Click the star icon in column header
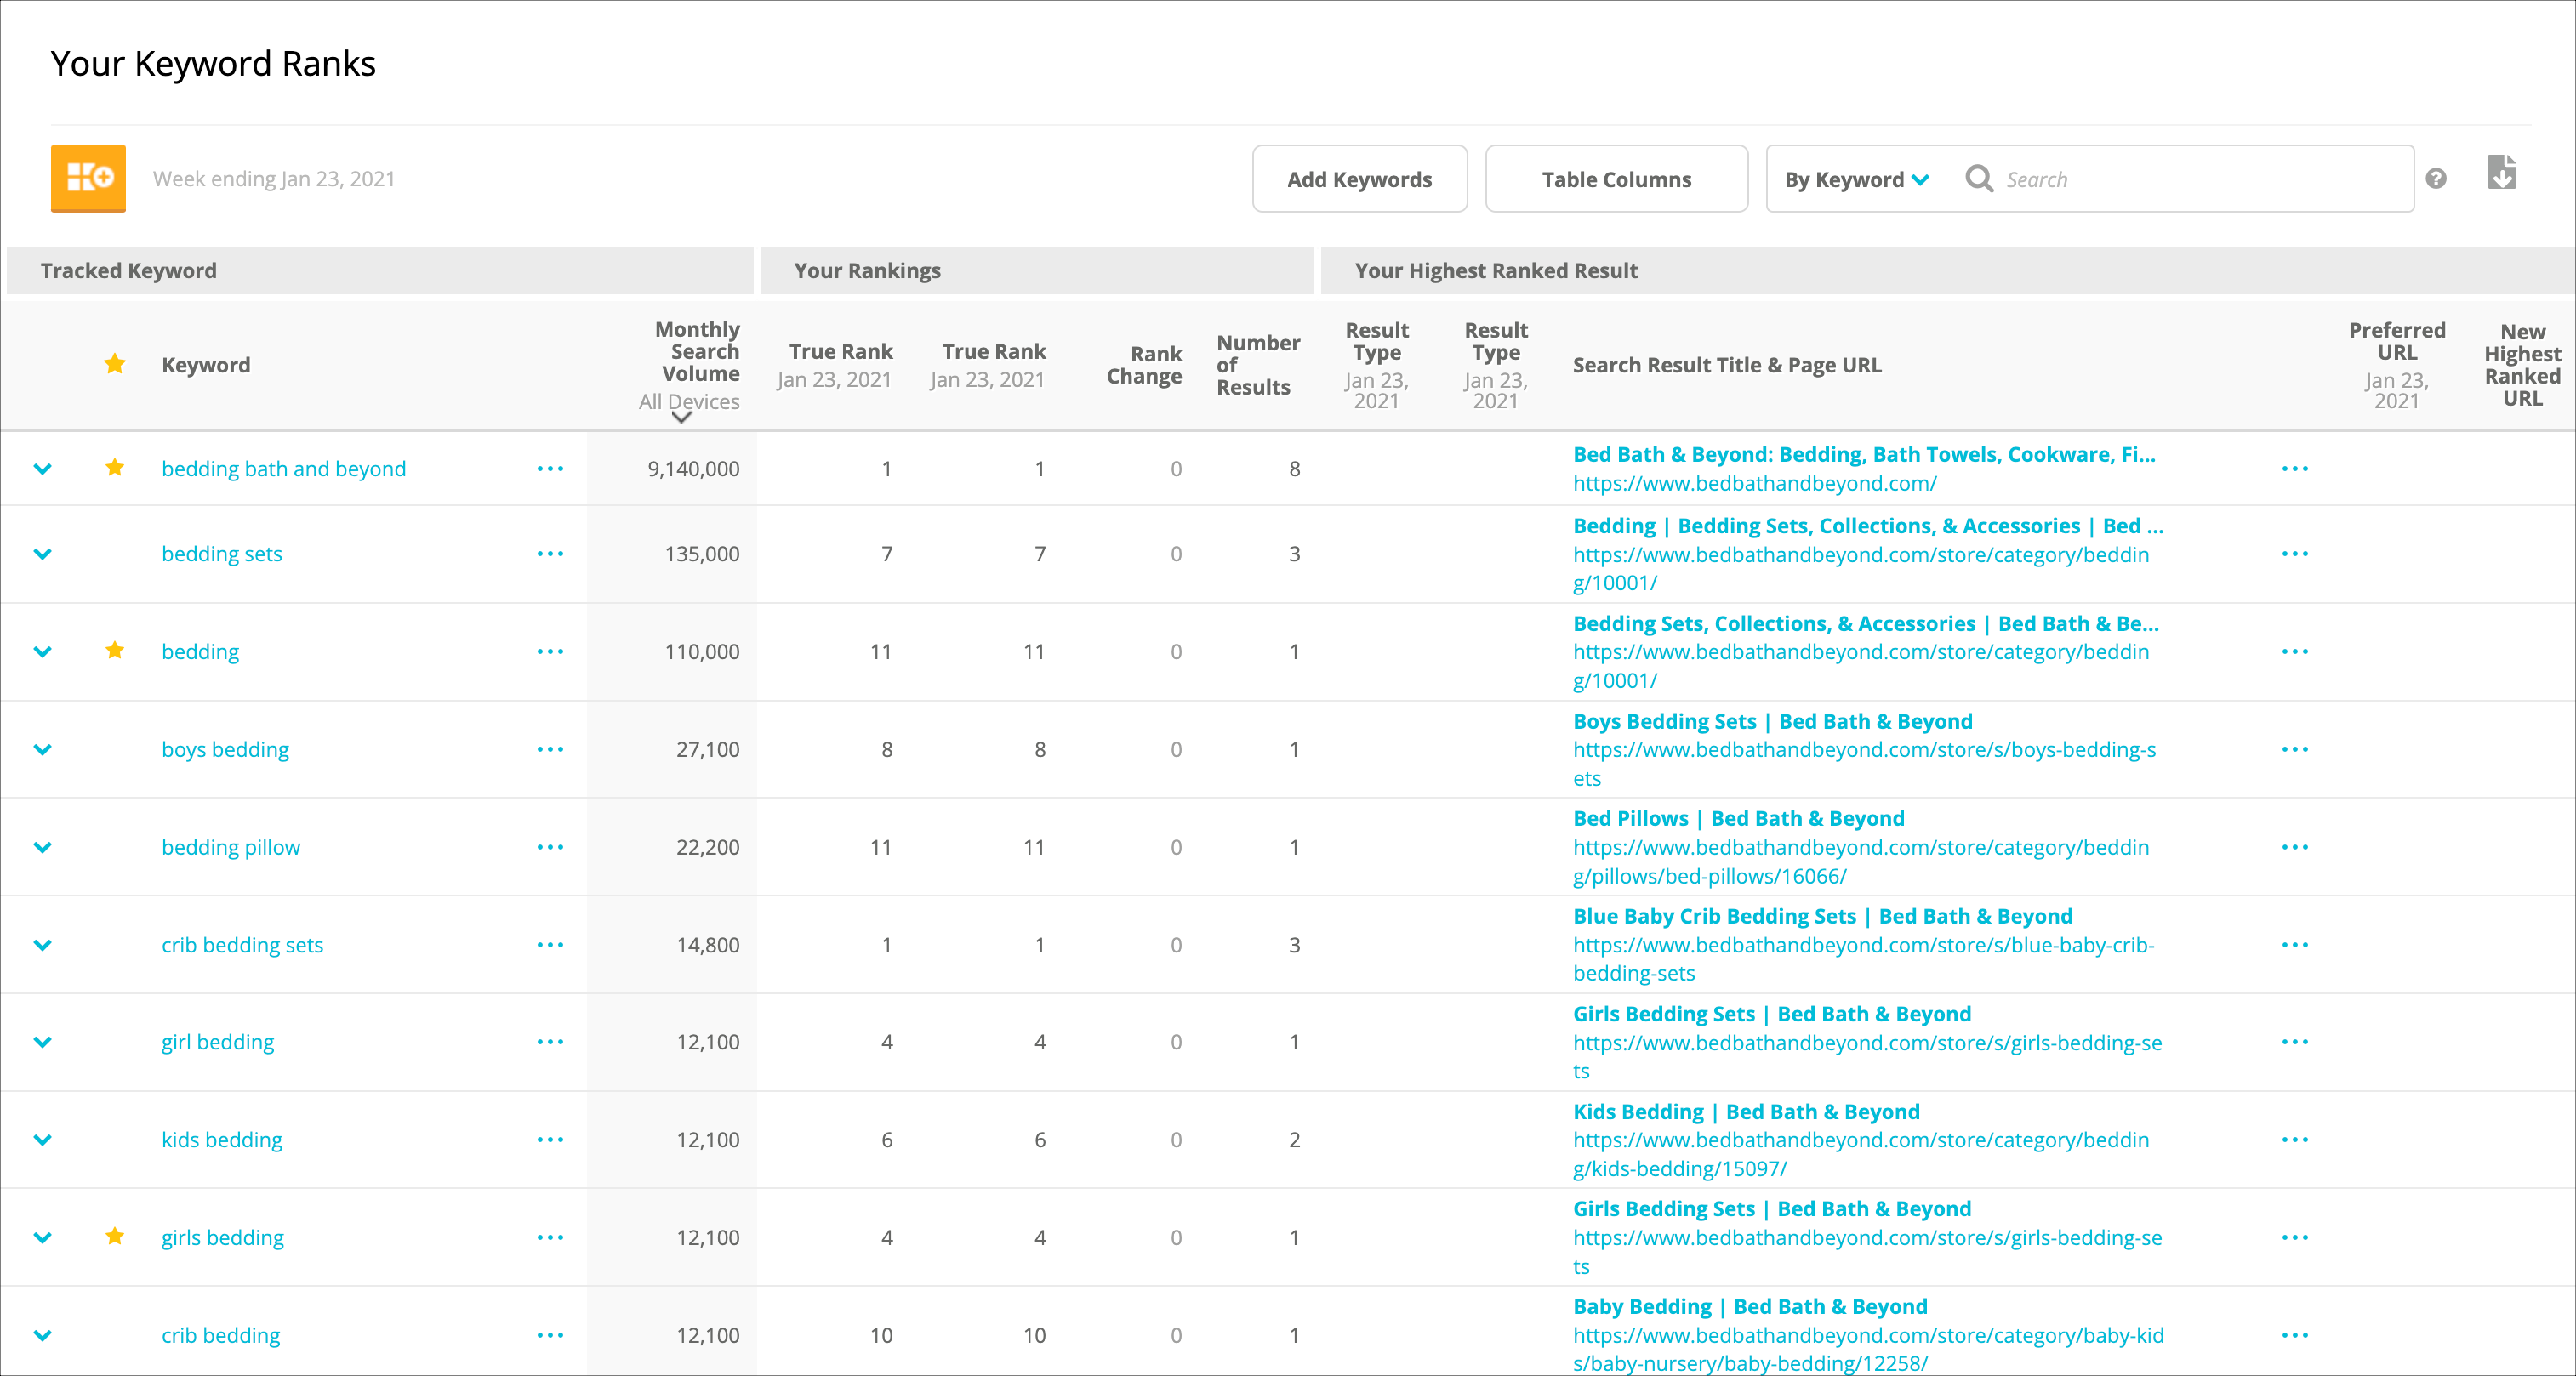This screenshot has width=2576, height=1376. click(115, 364)
